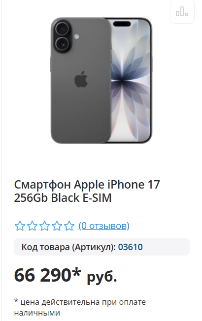Click the iPhone front screen flower wallpaper
The width and height of the screenshot is (202, 321).
click(x=131, y=81)
